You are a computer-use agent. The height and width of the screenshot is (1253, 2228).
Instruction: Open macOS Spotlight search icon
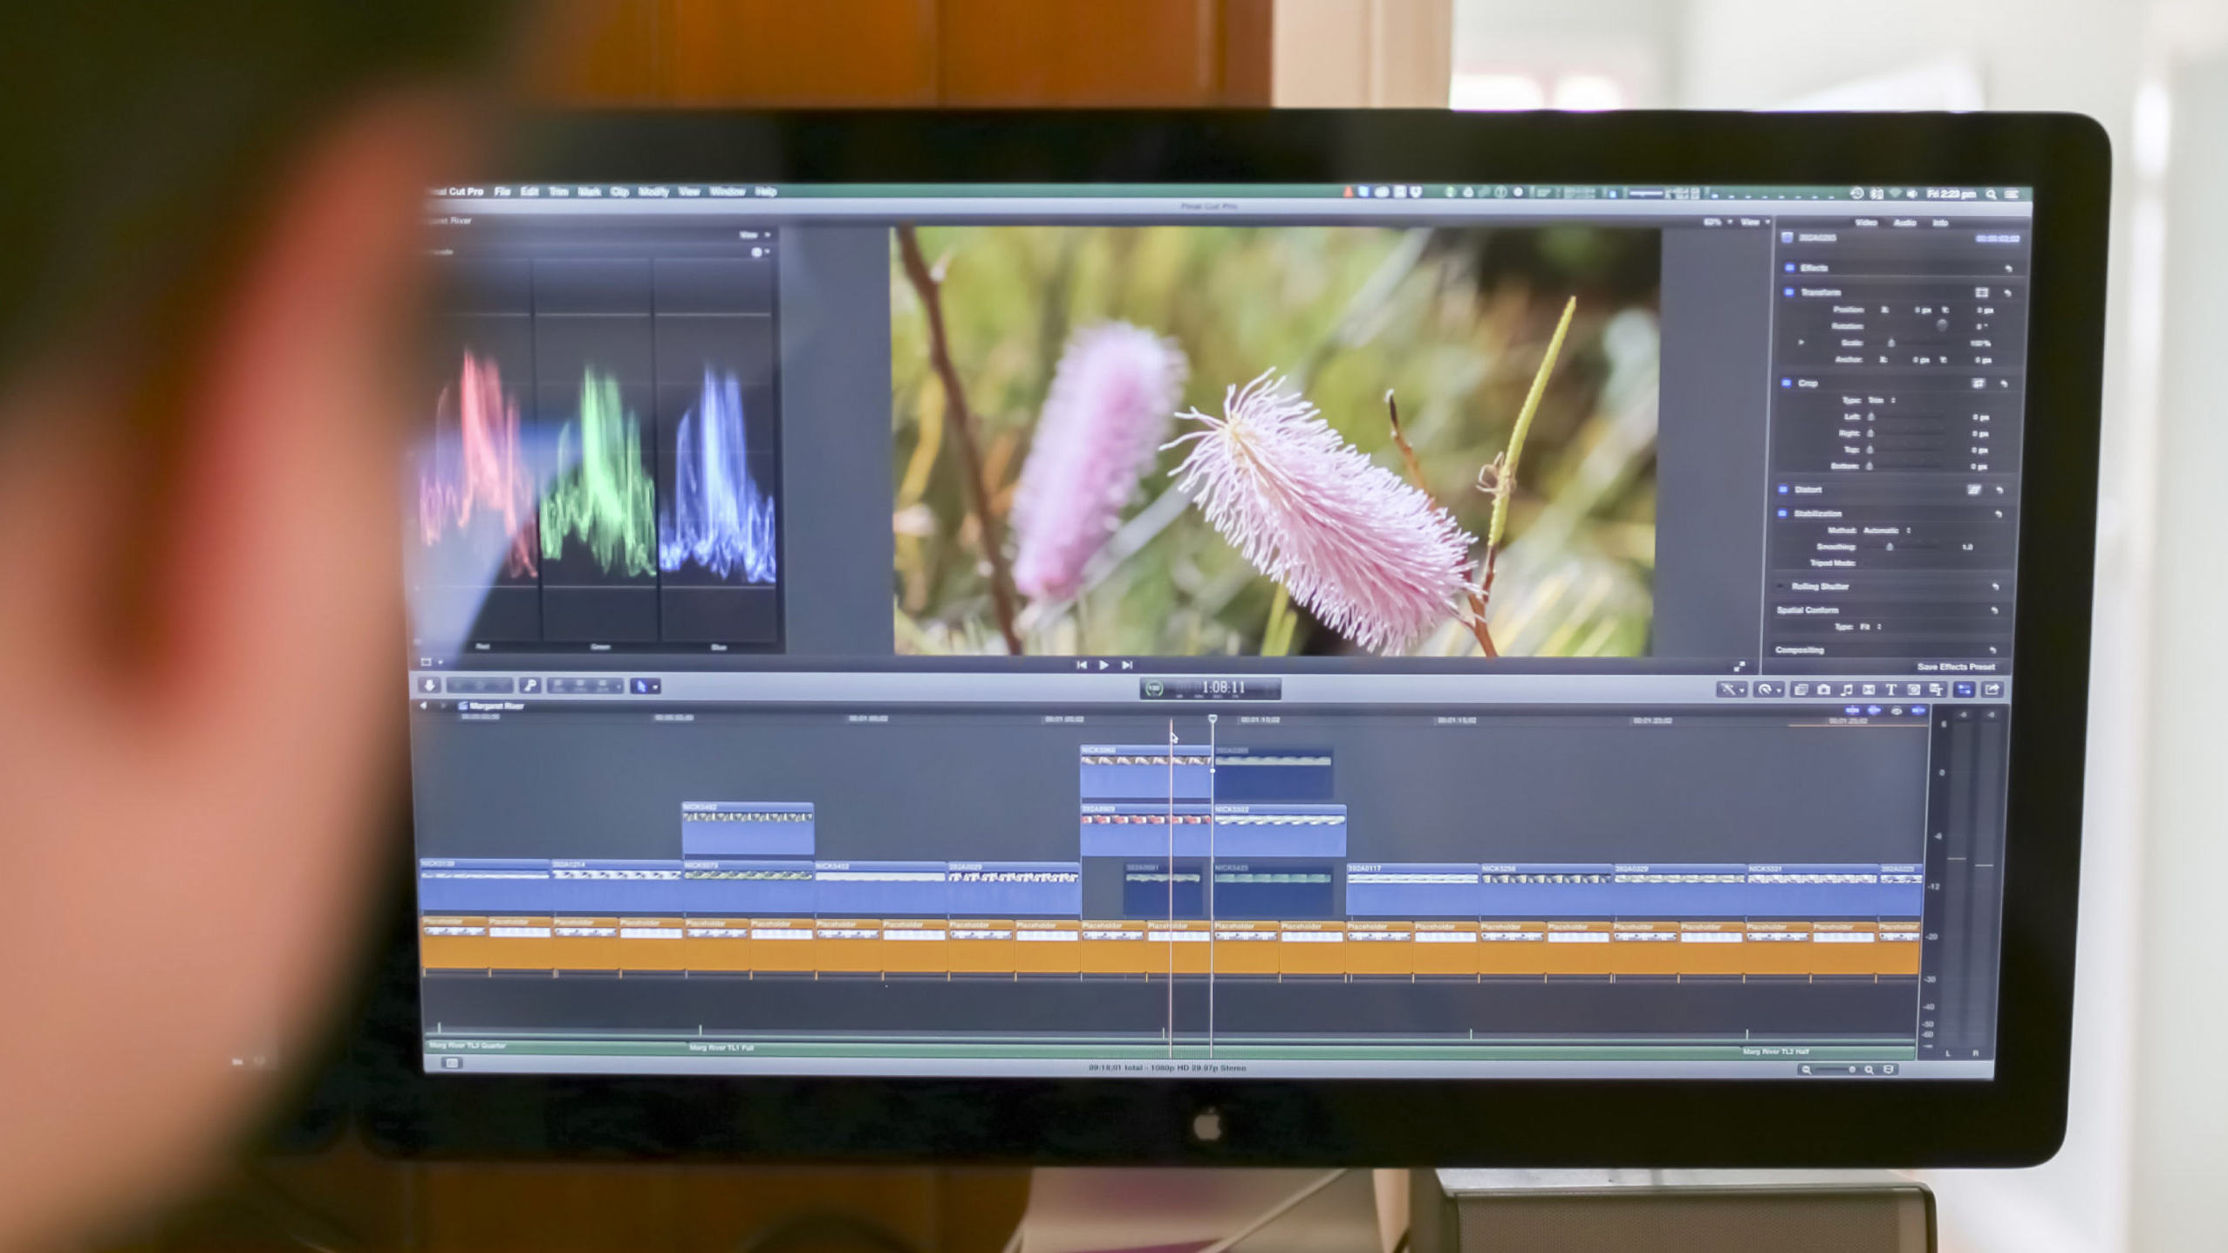(x=1992, y=194)
